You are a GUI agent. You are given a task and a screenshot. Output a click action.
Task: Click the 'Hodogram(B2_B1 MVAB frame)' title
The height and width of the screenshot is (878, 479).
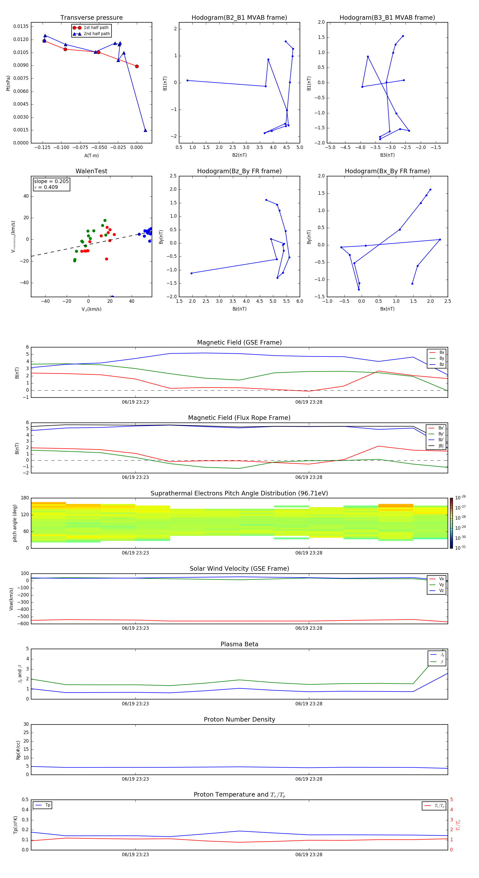(x=239, y=18)
